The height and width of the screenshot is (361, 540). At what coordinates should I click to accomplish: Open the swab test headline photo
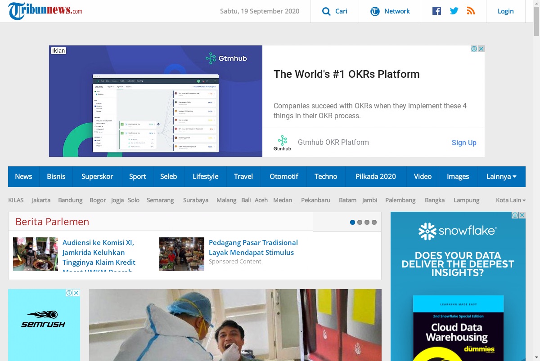pyautogui.click(x=235, y=325)
